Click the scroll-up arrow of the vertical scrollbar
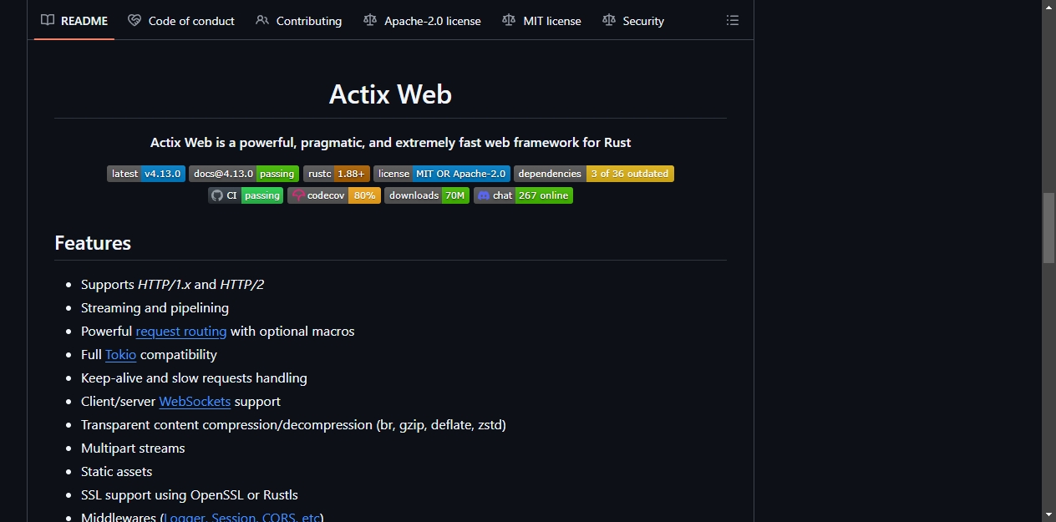Screen dimensions: 1056x522 (x=1048, y=7)
